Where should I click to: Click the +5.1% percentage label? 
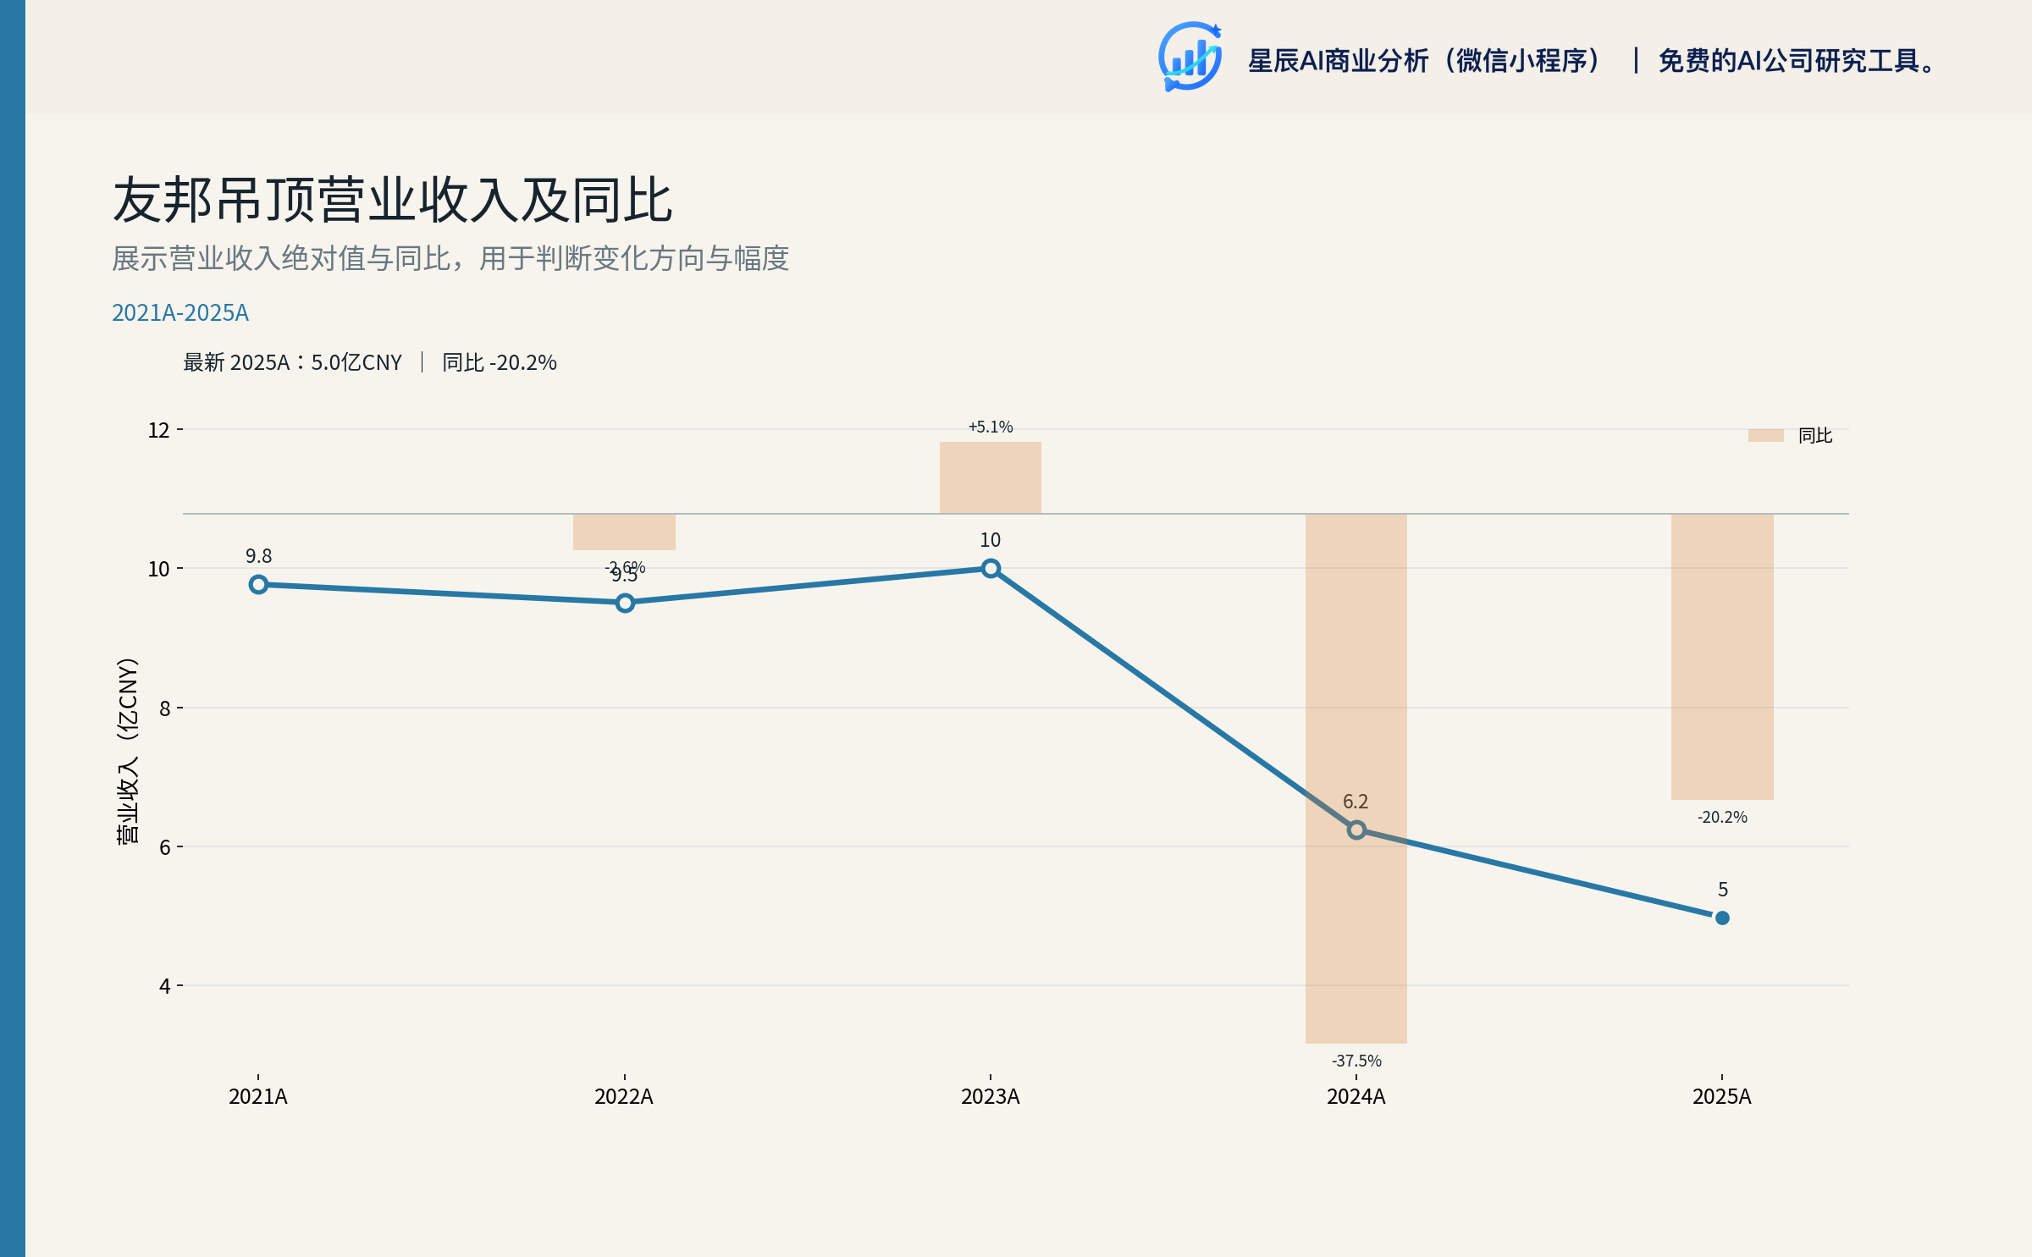991,427
